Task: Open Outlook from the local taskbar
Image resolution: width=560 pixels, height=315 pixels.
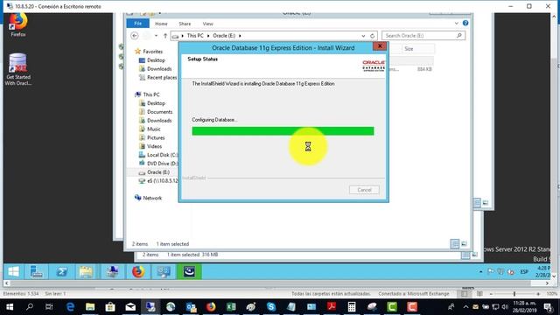Action: 191,307
